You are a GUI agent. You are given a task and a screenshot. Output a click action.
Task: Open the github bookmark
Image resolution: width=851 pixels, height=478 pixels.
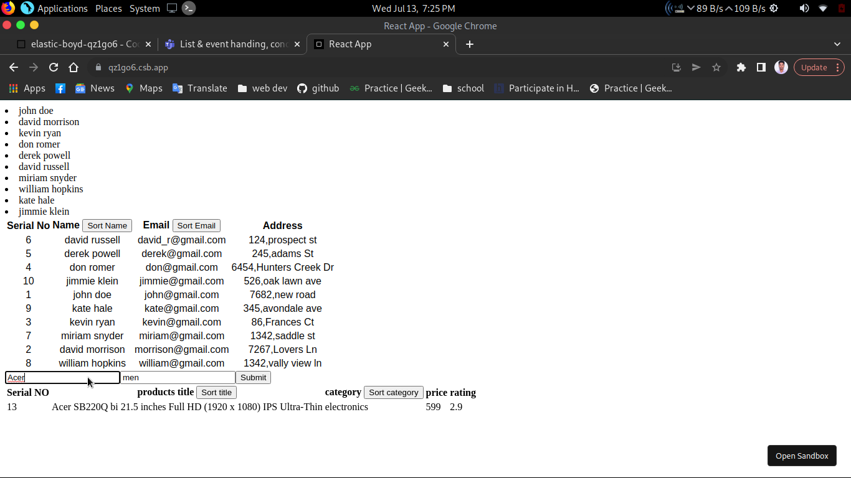[x=318, y=88]
